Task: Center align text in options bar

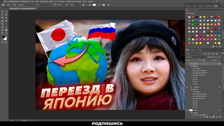Action: click(86, 5)
